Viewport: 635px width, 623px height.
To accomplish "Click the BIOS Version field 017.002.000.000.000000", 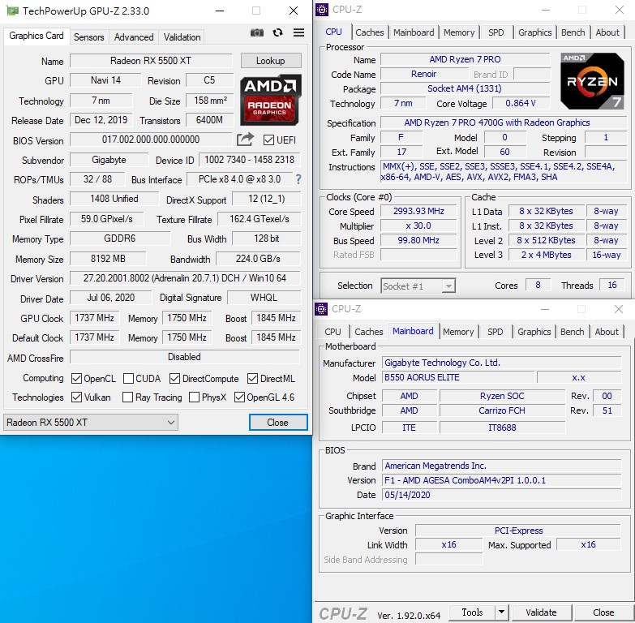I will click(x=151, y=140).
